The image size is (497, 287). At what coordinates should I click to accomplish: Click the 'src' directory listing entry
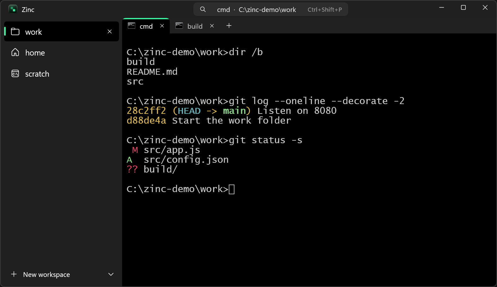(x=135, y=81)
